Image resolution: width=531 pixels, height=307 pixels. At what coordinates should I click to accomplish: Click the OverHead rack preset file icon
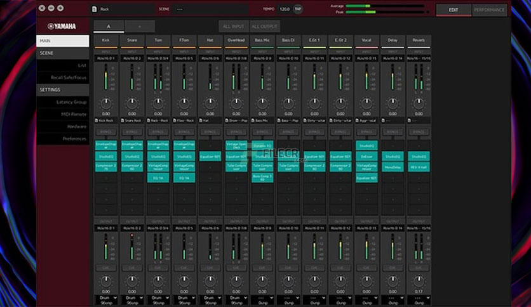click(x=227, y=121)
